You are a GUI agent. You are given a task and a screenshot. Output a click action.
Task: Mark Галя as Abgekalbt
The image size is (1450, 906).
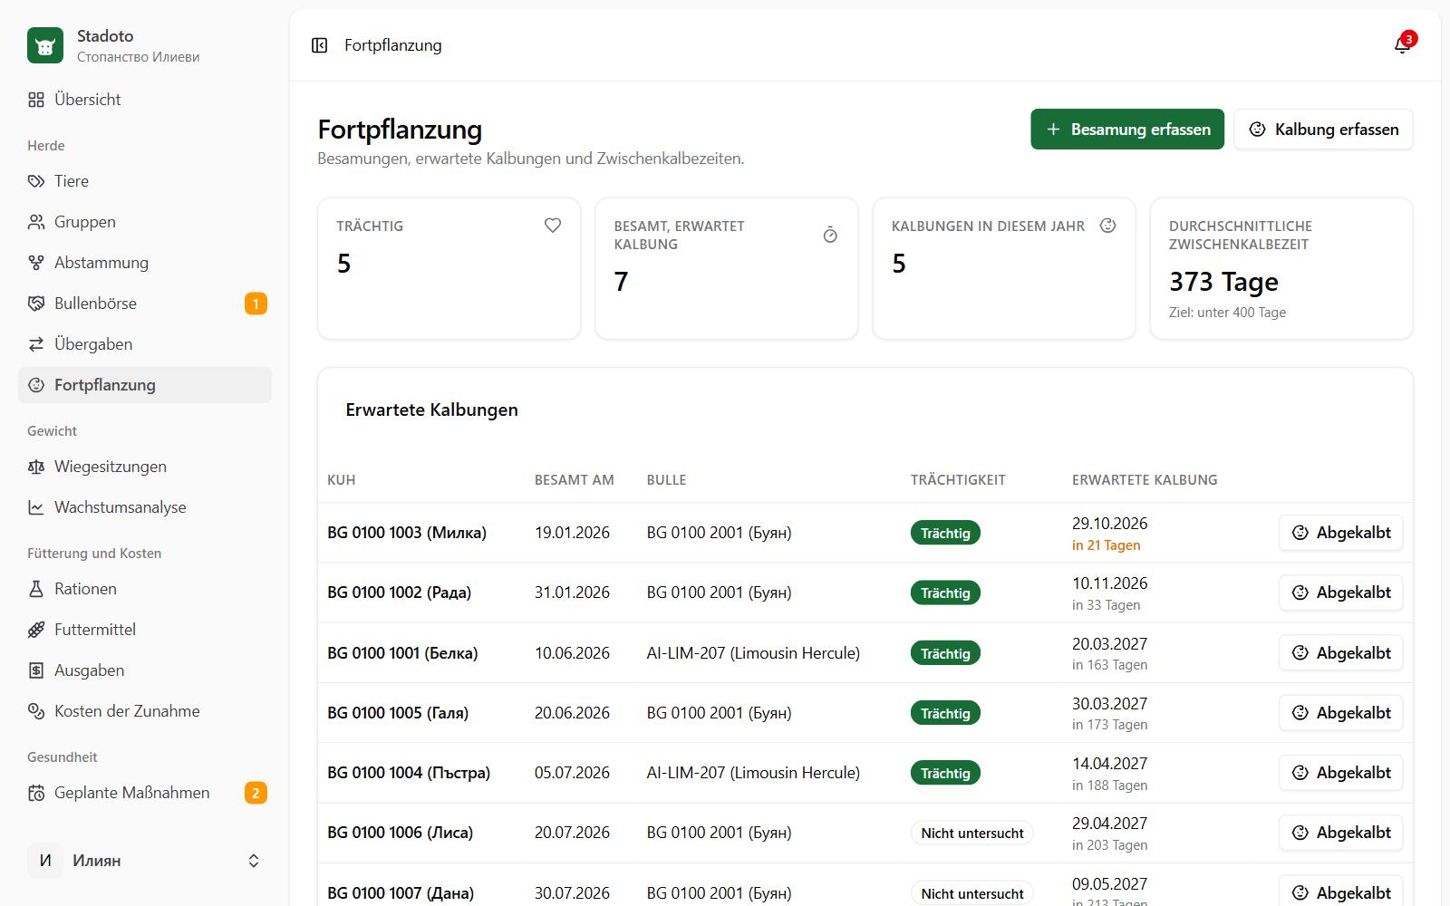coord(1341,713)
